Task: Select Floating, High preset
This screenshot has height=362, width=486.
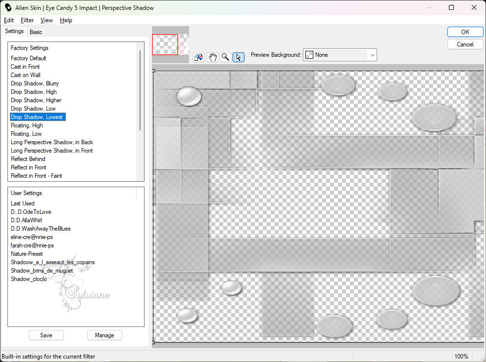Action: click(x=27, y=125)
